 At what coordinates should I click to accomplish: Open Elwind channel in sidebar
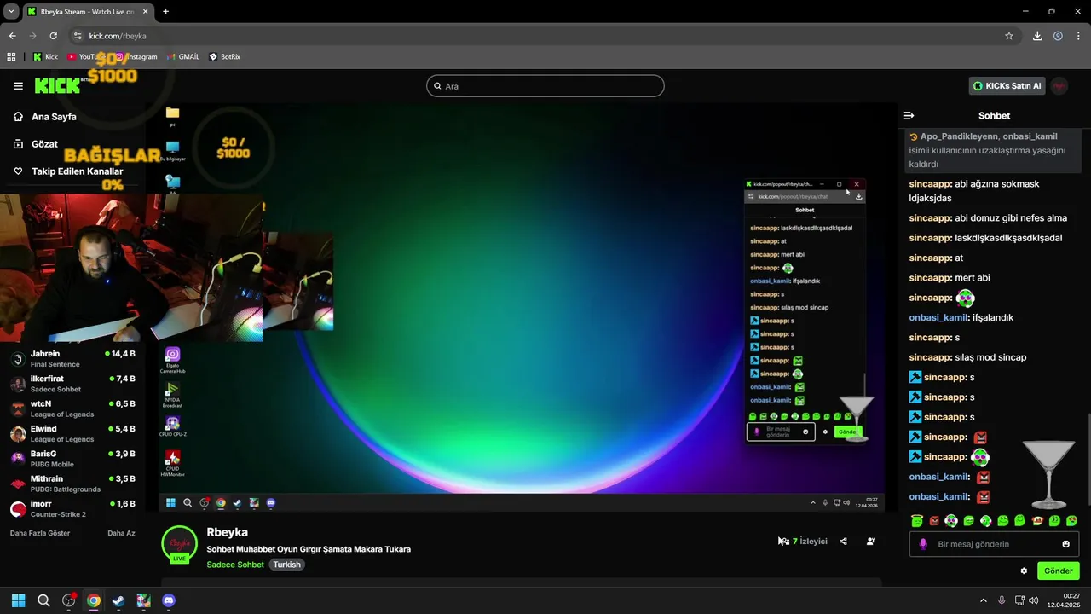(x=72, y=433)
